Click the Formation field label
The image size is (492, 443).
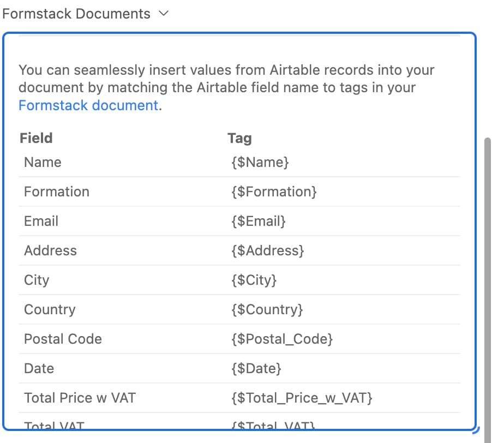[57, 192]
